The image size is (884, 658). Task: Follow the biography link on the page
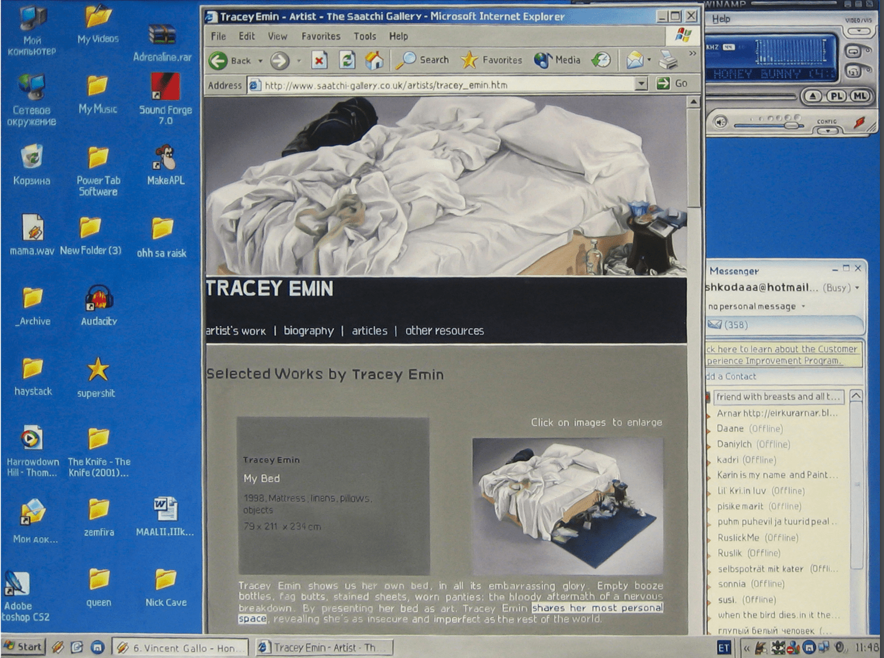(308, 331)
